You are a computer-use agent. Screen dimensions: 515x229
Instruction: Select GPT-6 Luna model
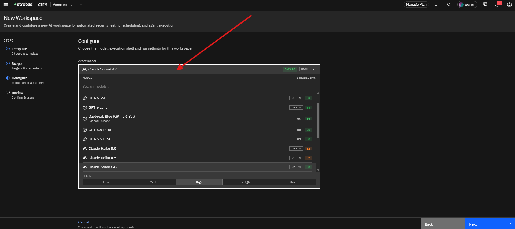pyautogui.click(x=197, y=108)
